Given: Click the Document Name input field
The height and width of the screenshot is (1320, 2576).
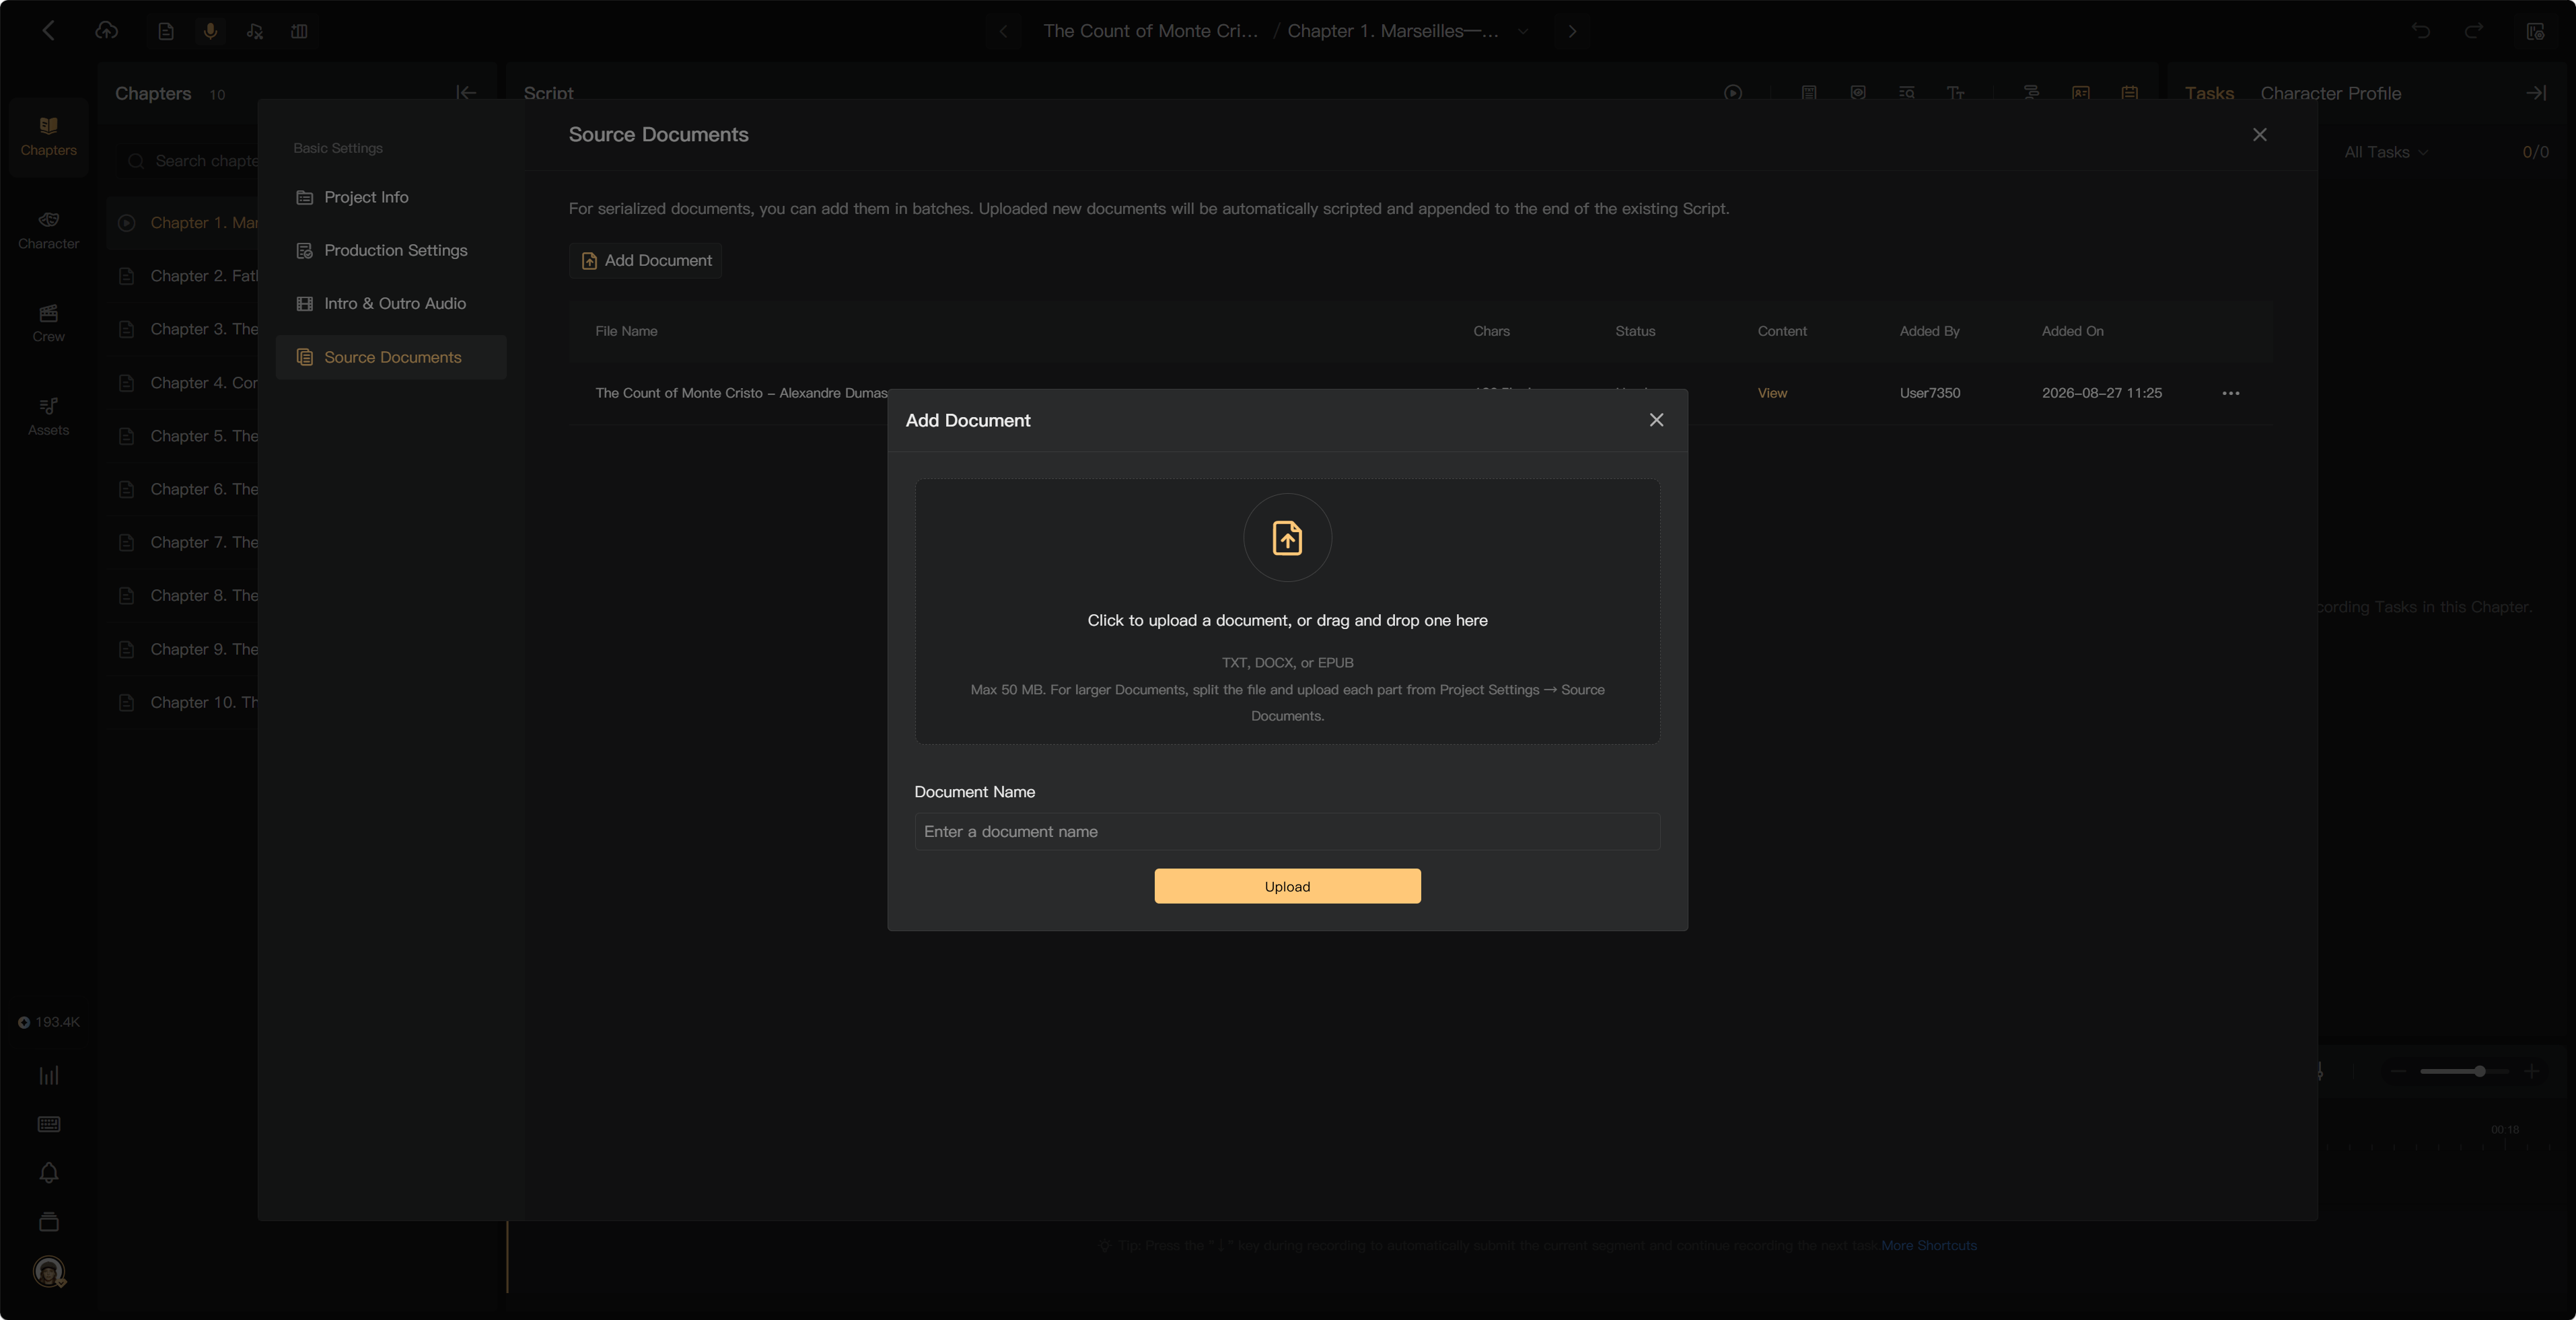Looking at the screenshot, I should [1287, 831].
